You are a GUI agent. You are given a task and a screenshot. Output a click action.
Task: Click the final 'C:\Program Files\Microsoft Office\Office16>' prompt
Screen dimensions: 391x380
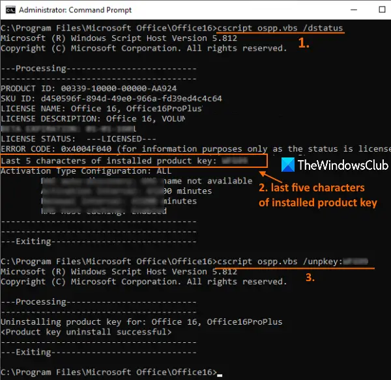109,372
